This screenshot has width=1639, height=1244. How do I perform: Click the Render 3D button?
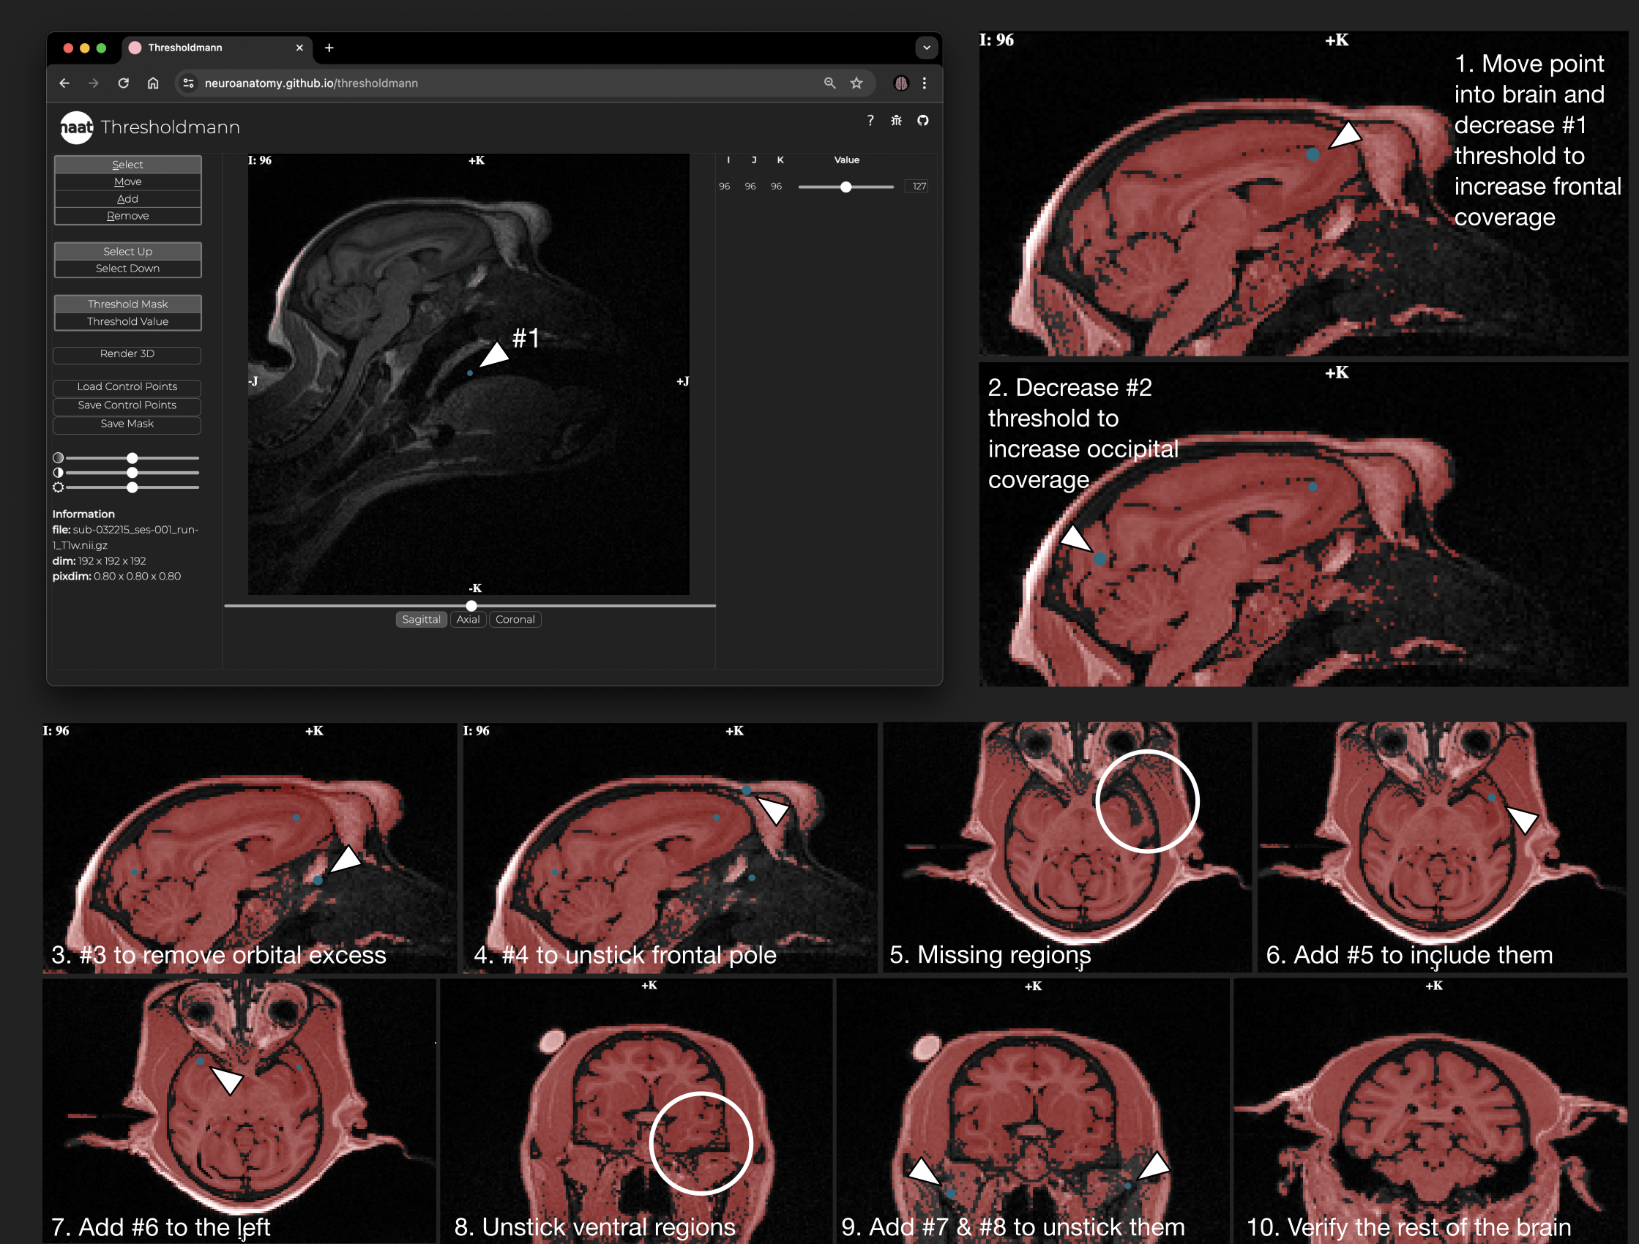coord(127,354)
